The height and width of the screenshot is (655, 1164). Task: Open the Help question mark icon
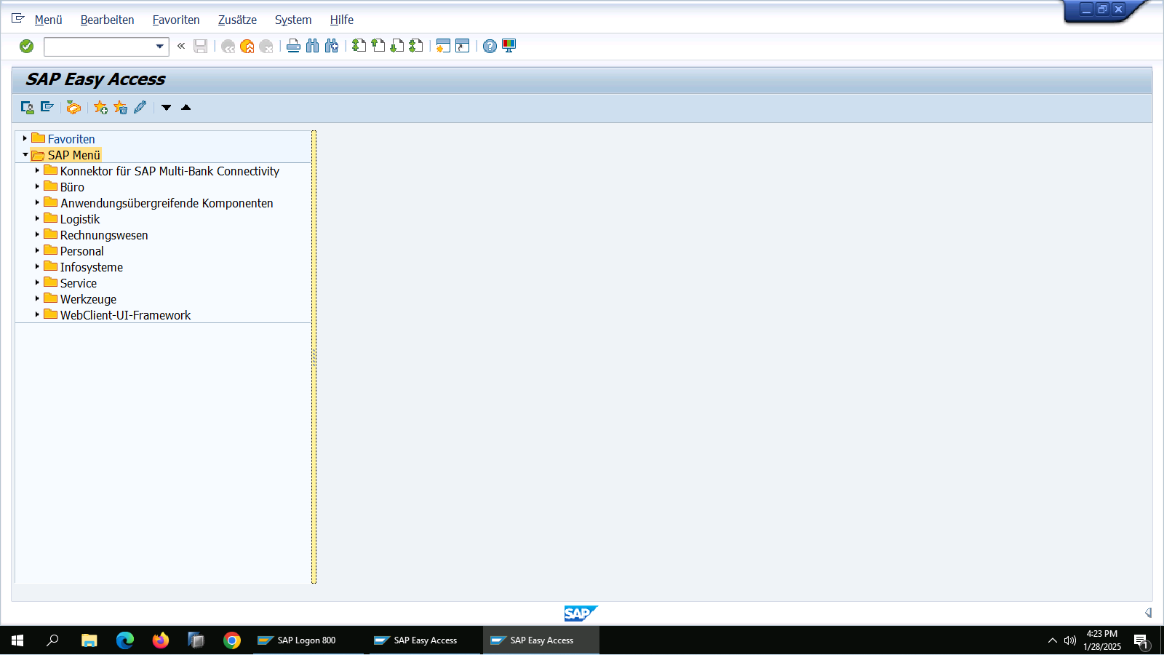point(490,47)
